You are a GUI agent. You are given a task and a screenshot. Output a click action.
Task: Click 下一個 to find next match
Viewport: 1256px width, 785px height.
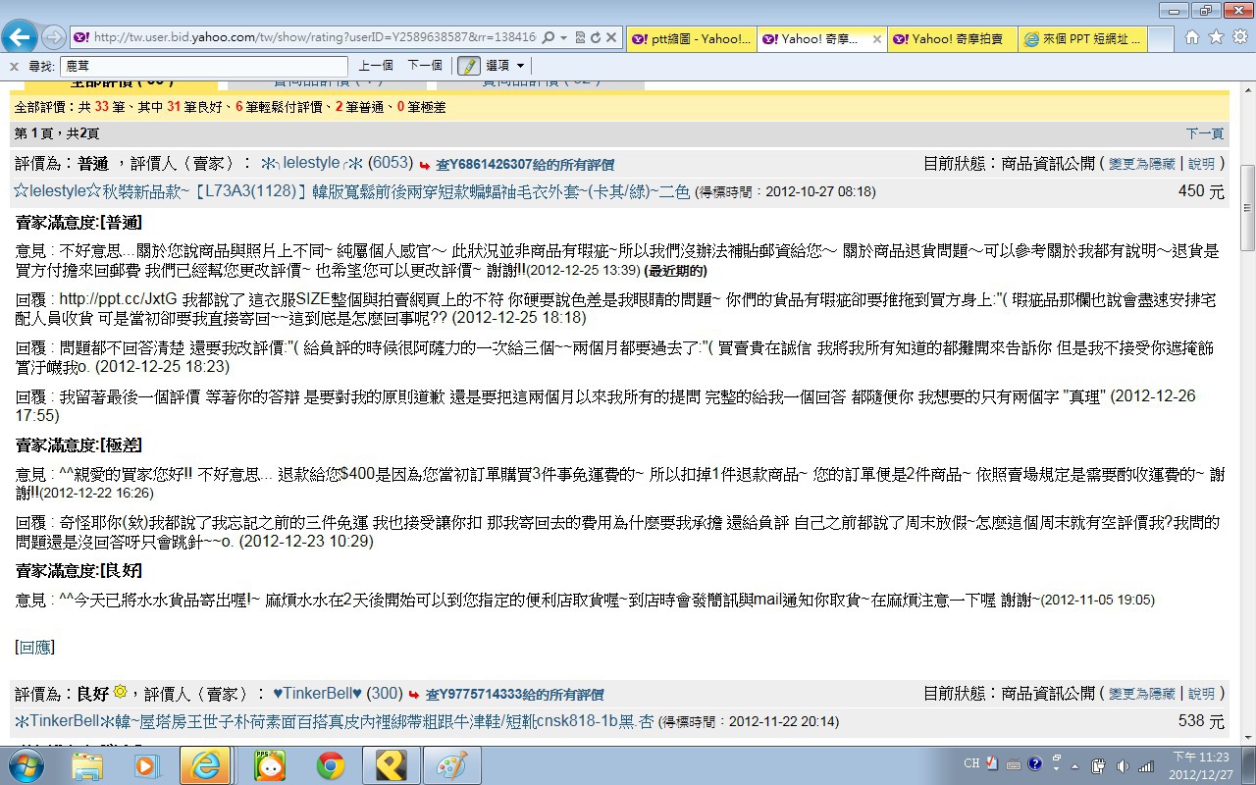pyautogui.click(x=425, y=66)
